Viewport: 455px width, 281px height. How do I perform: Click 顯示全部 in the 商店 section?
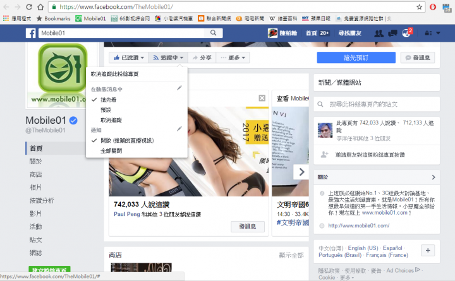click(291, 256)
